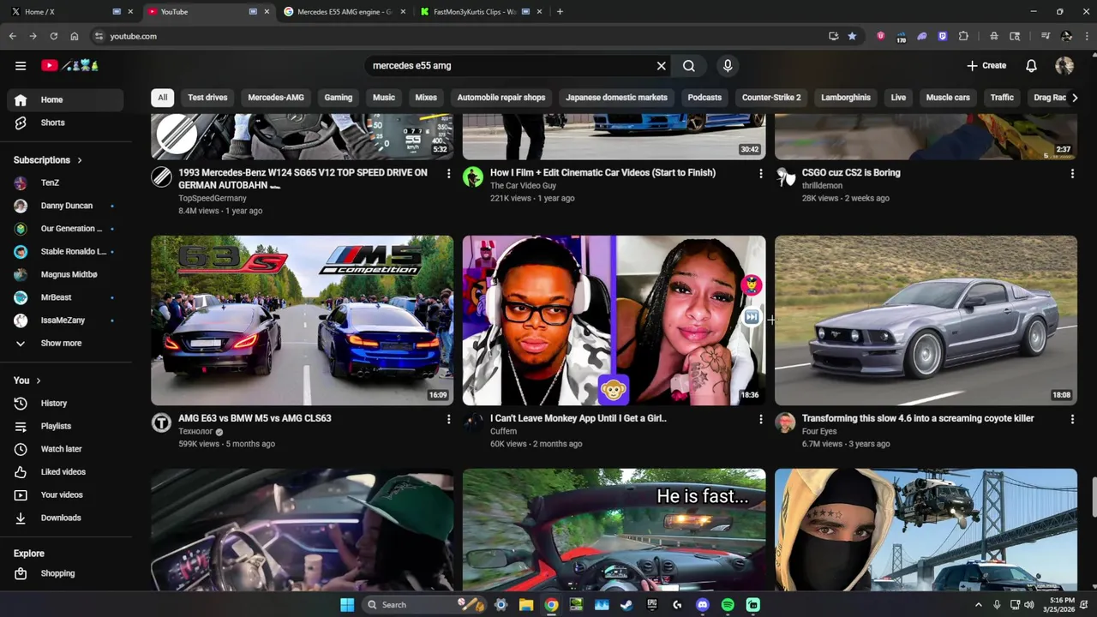1097x617 pixels.
Task: Open Magnus Midtbø channel
Action: pyautogui.click(x=65, y=274)
